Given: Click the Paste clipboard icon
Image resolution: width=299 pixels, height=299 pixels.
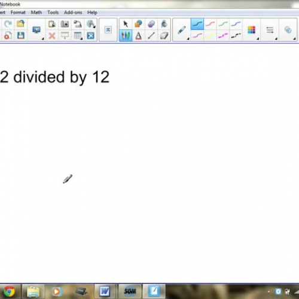Looking at the screenshot, I should [x=52, y=24].
